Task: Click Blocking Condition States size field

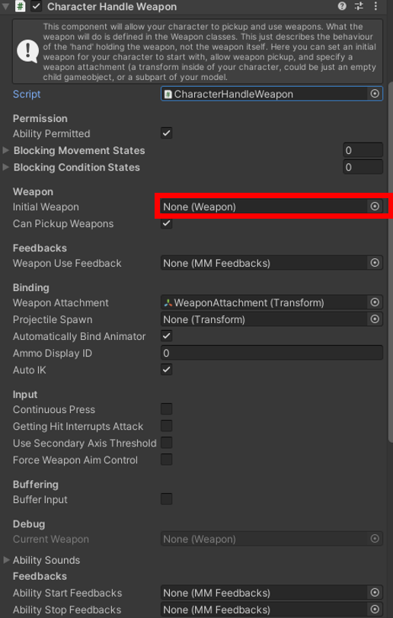Action: point(363,167)
